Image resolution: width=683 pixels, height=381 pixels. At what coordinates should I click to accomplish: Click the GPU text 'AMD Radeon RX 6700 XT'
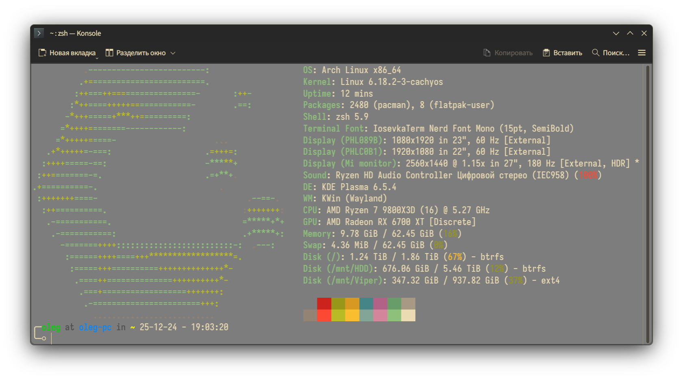click(x=375, y=222)
